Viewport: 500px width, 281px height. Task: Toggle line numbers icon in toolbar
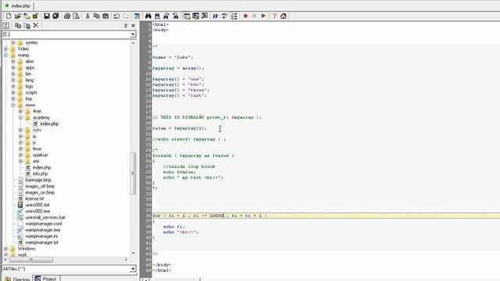coord(234,16)
